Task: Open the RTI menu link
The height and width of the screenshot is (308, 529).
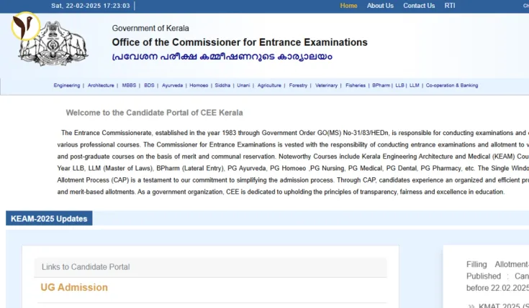Action: coord(450,6)
